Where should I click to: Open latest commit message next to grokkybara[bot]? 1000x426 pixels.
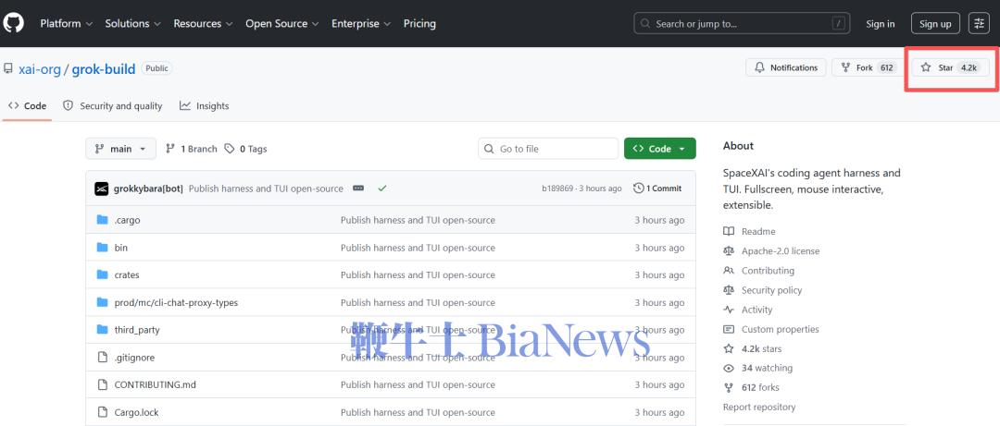[266, 189]
